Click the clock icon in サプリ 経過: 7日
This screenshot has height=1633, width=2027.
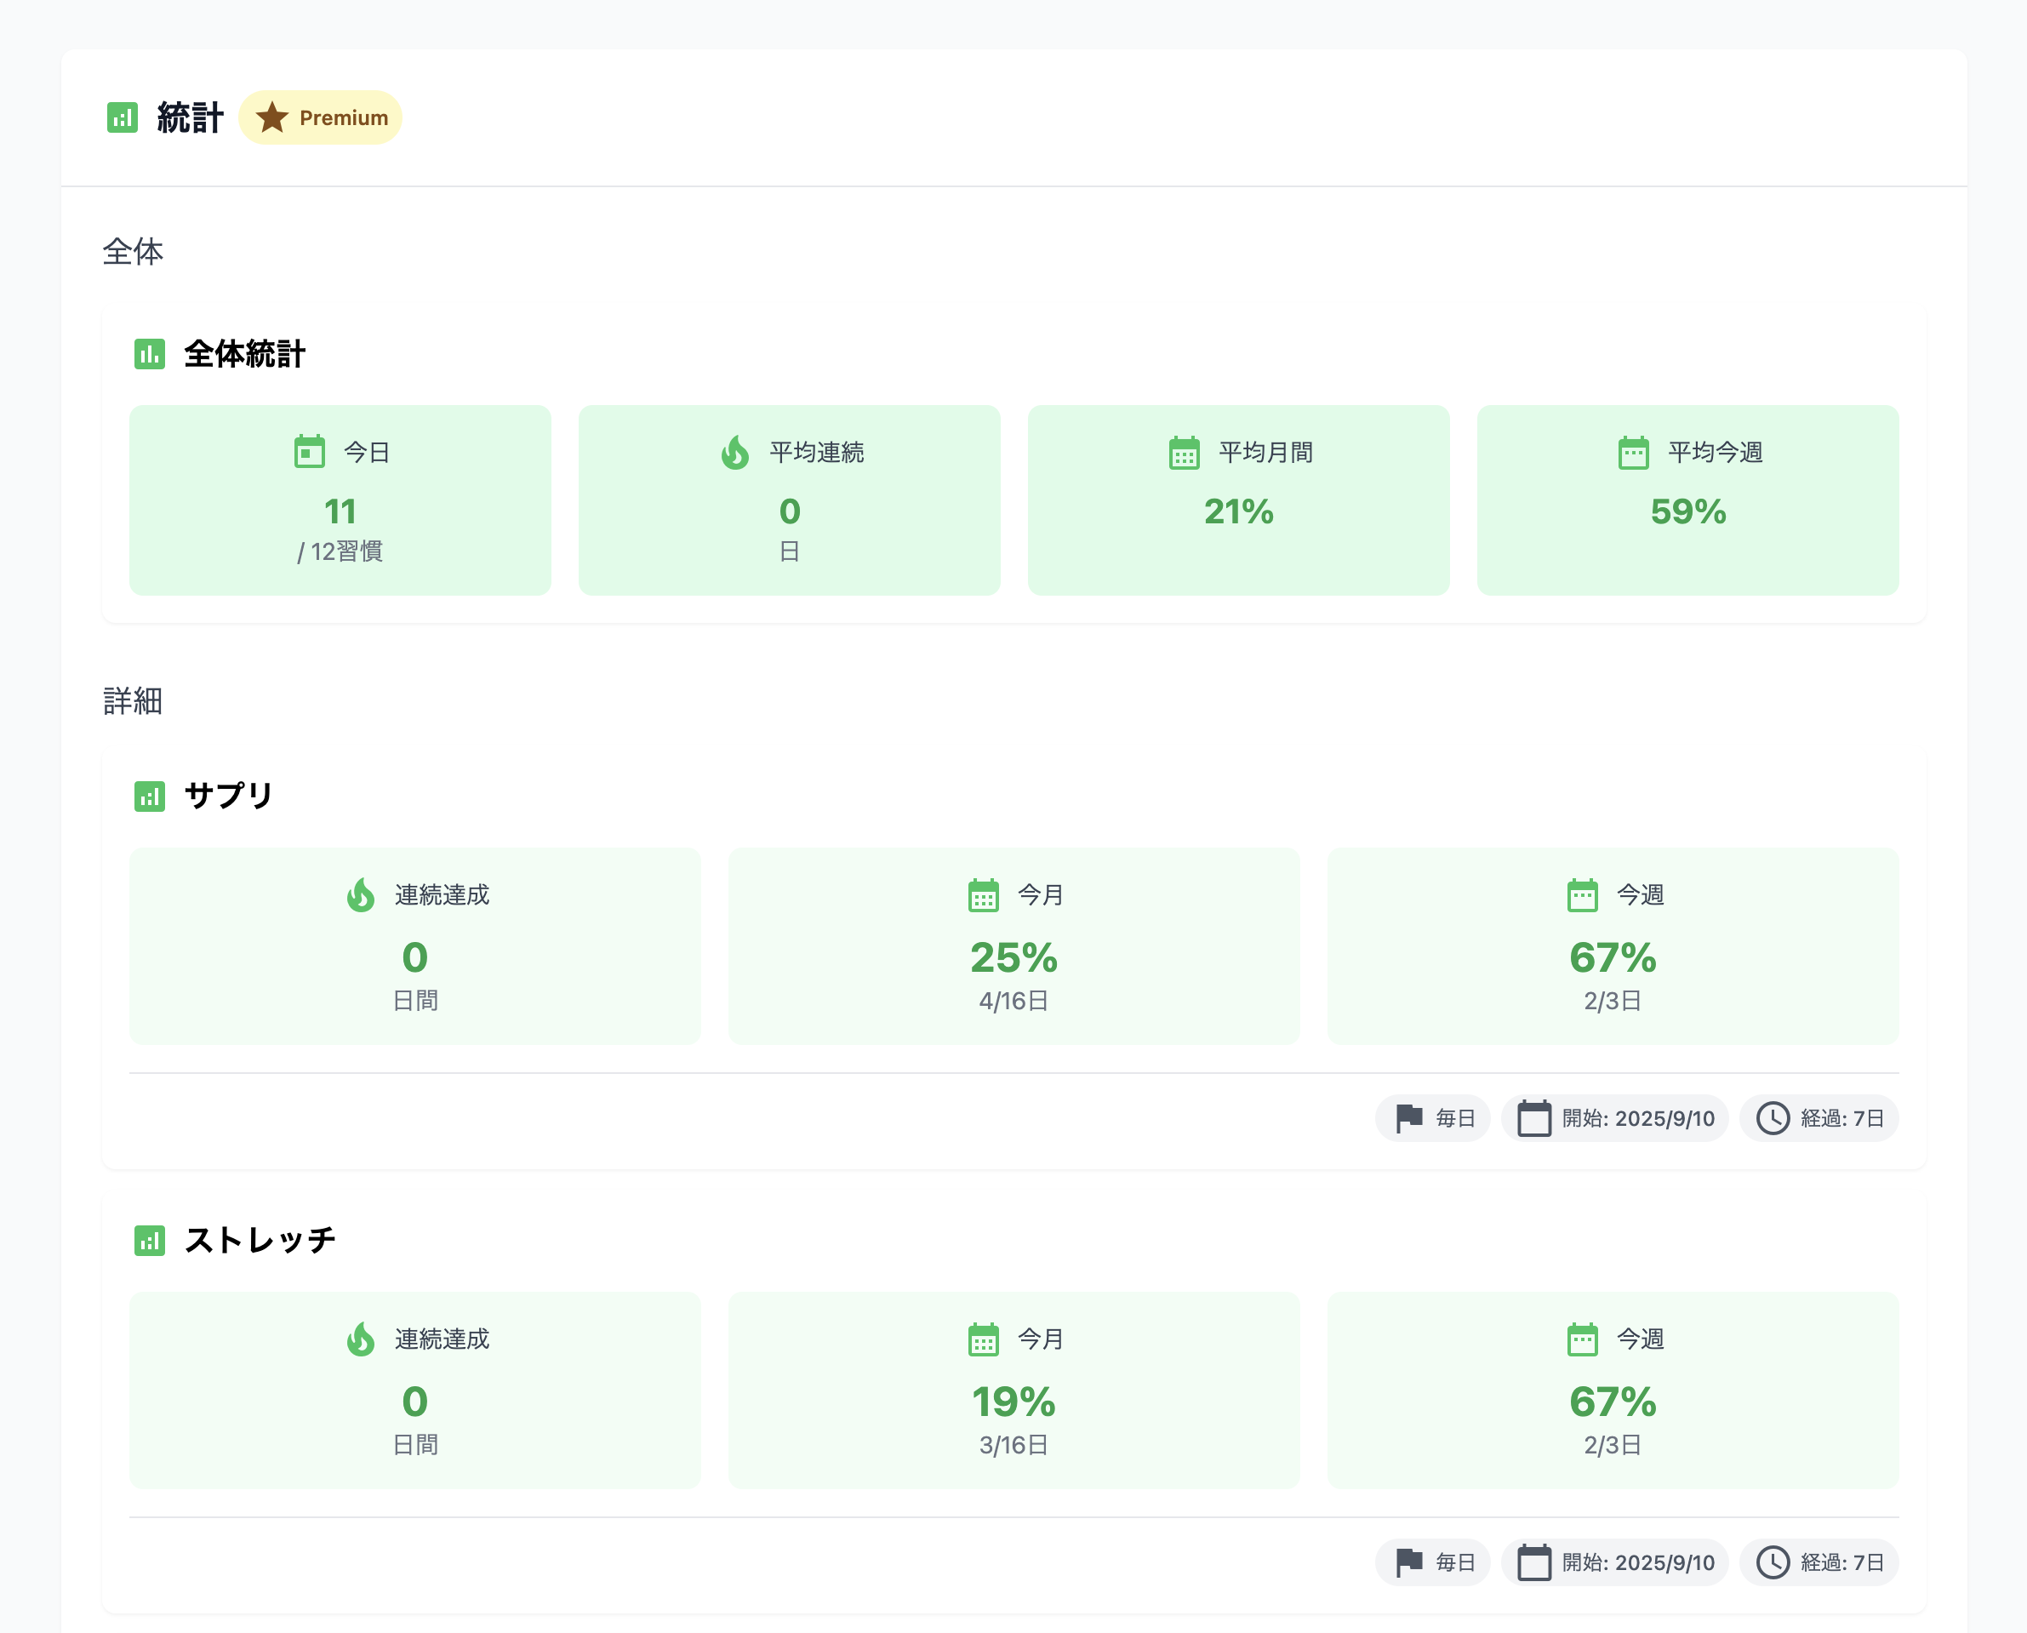(x=1773, y=1118)
